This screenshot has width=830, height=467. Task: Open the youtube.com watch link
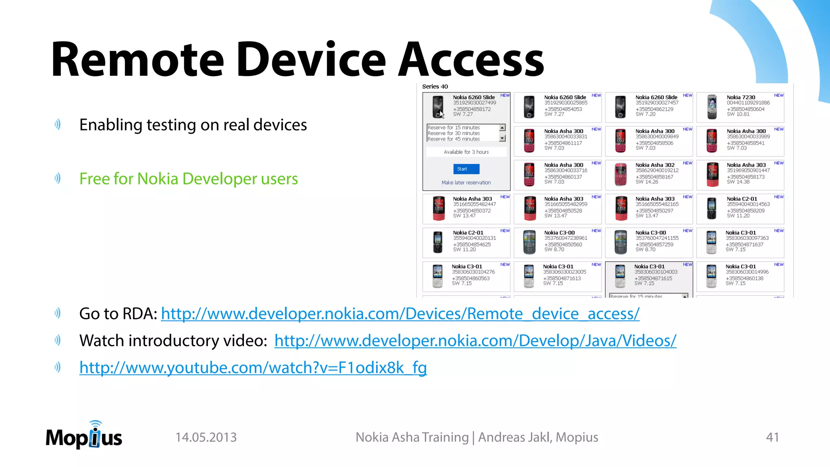coord(253,368)
